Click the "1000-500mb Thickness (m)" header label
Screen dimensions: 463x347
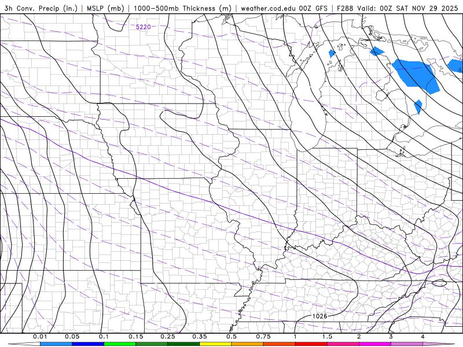tap(182, 8)
